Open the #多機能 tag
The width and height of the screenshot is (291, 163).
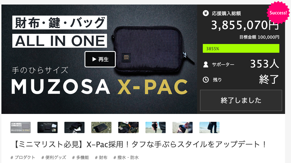tap(81, 157)
